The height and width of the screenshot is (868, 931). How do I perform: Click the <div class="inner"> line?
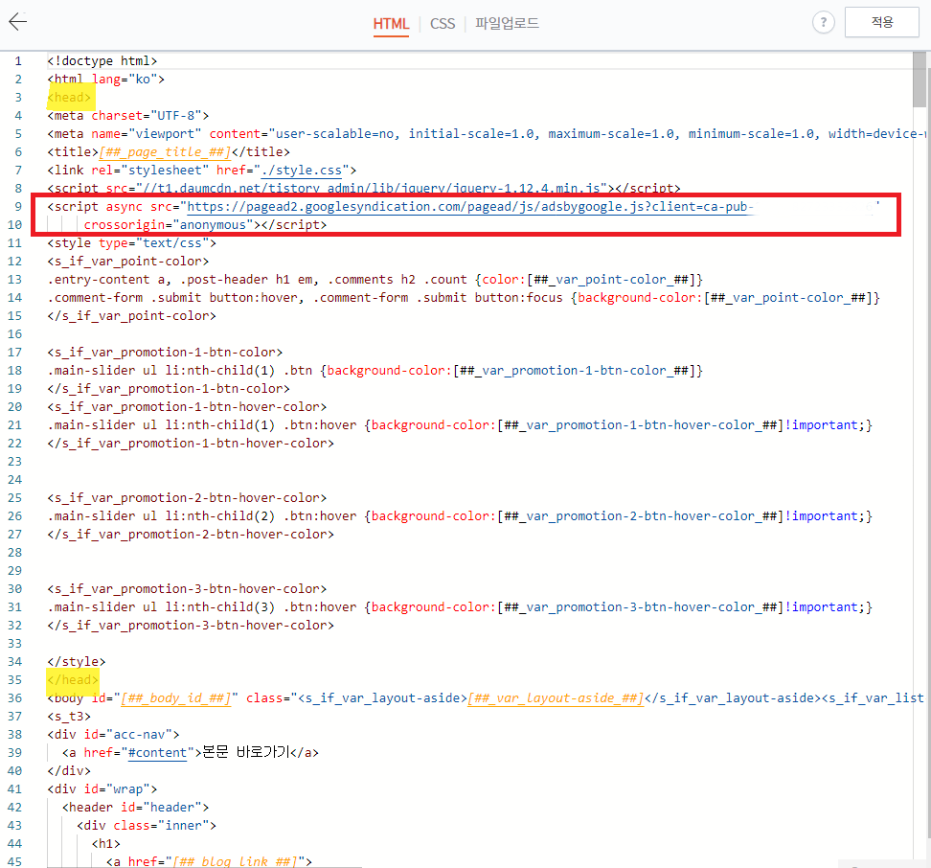pyautogui.click(x=147, y=826)
